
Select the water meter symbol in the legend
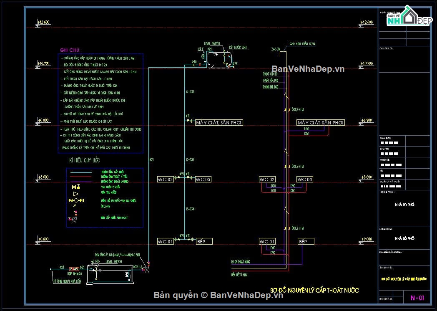click(76, 201)
